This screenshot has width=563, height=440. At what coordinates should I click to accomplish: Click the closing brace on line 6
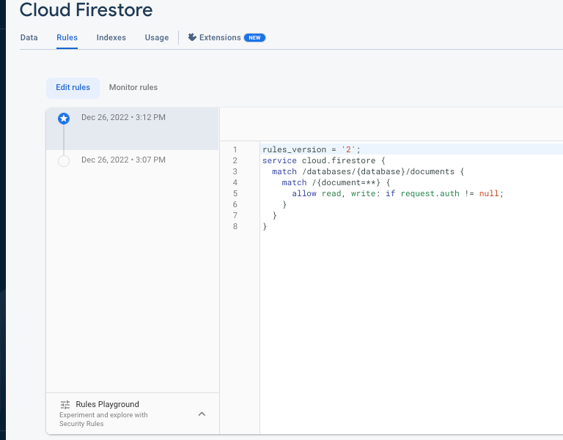coord(284,204)
